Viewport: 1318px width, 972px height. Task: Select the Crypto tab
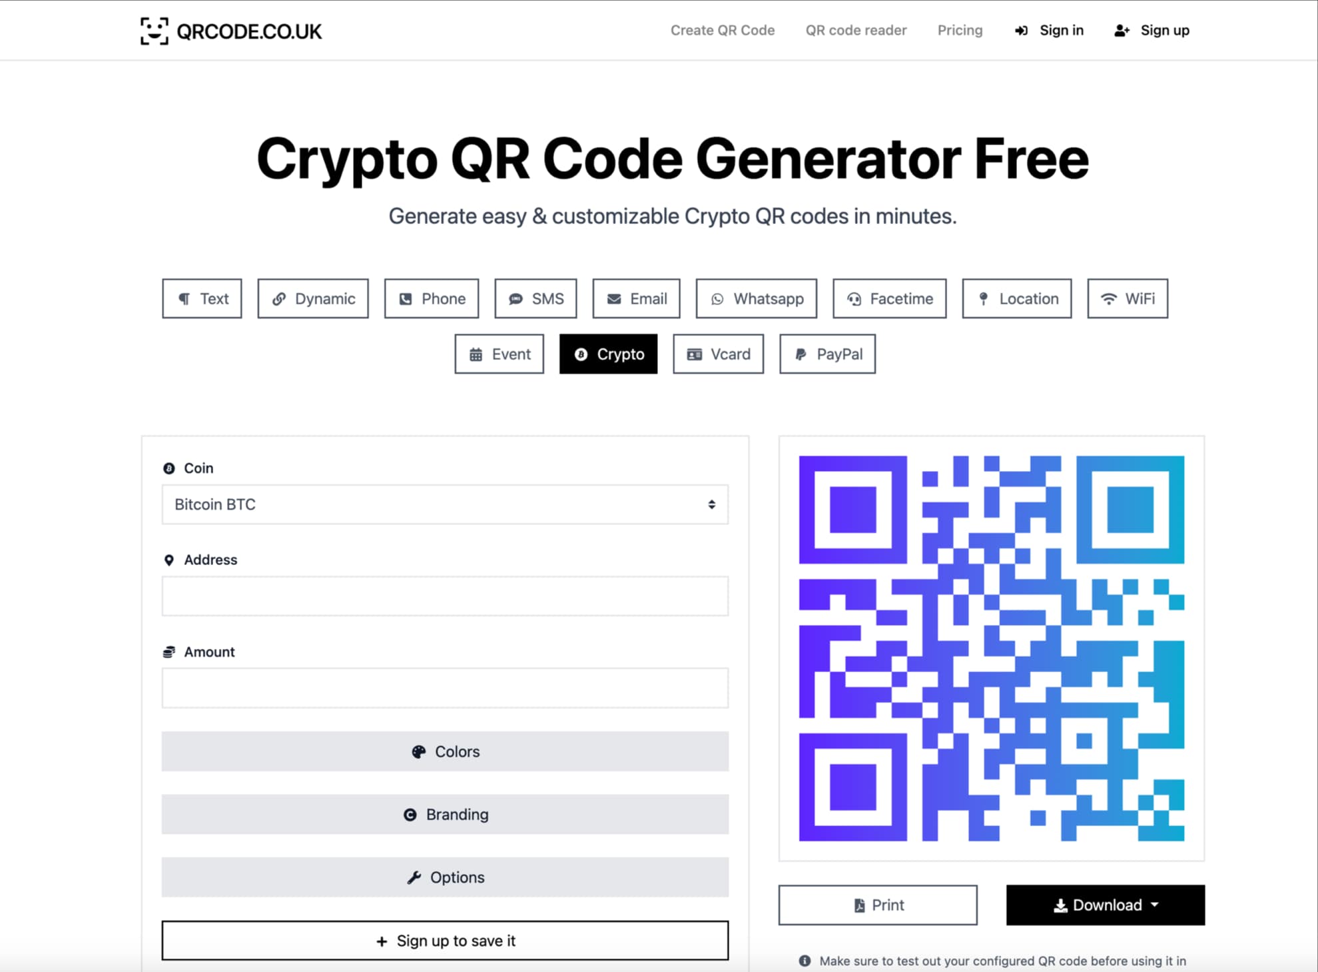[608, 353]
